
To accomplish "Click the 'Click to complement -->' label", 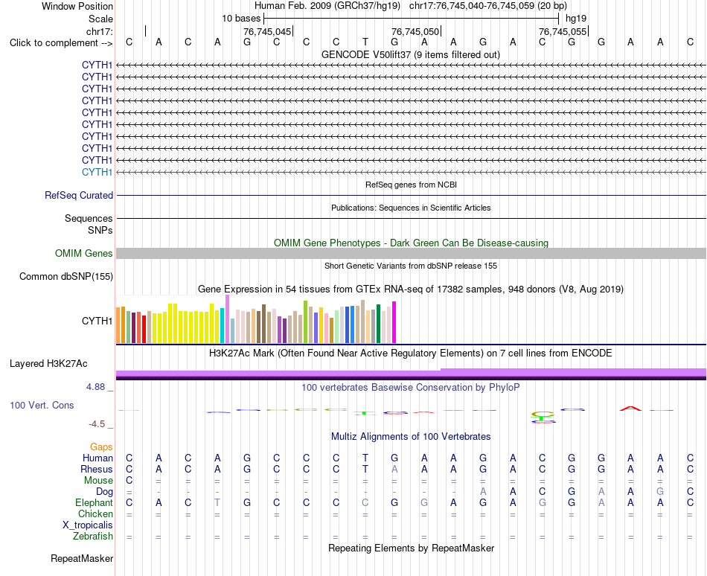I will point(61,43).
